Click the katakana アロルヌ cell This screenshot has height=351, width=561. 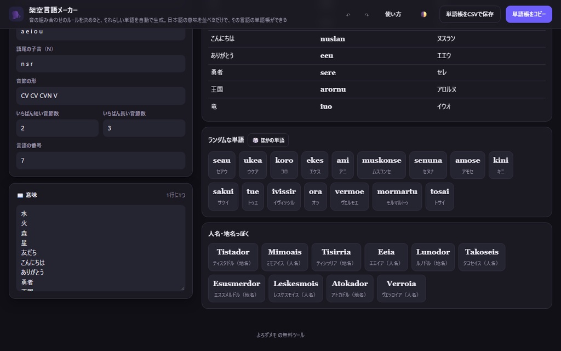[446, 89]
